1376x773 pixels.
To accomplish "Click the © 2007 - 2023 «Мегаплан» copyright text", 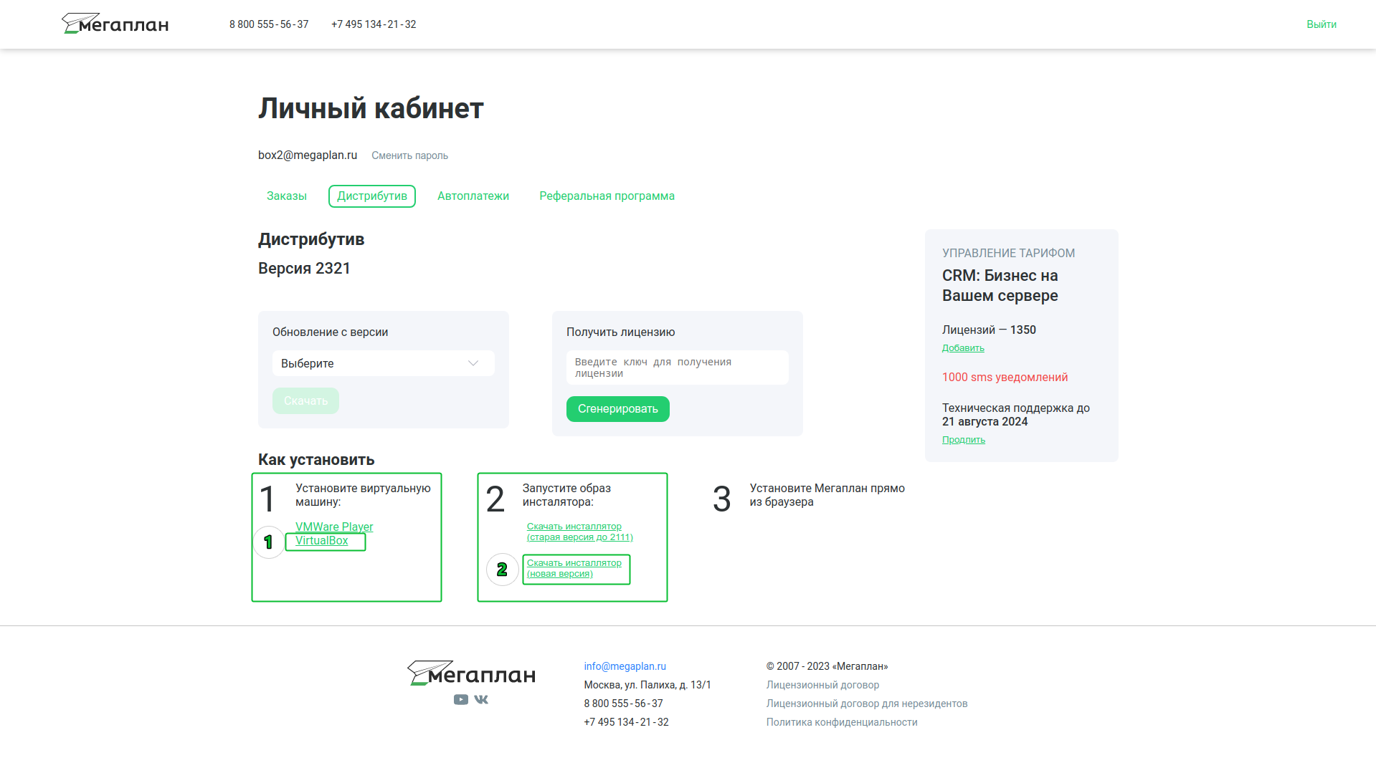I will [x=827, y=666].
